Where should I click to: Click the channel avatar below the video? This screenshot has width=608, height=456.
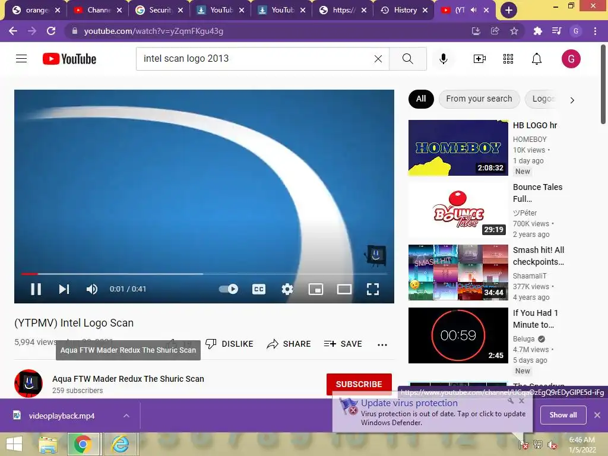point(28,384)
